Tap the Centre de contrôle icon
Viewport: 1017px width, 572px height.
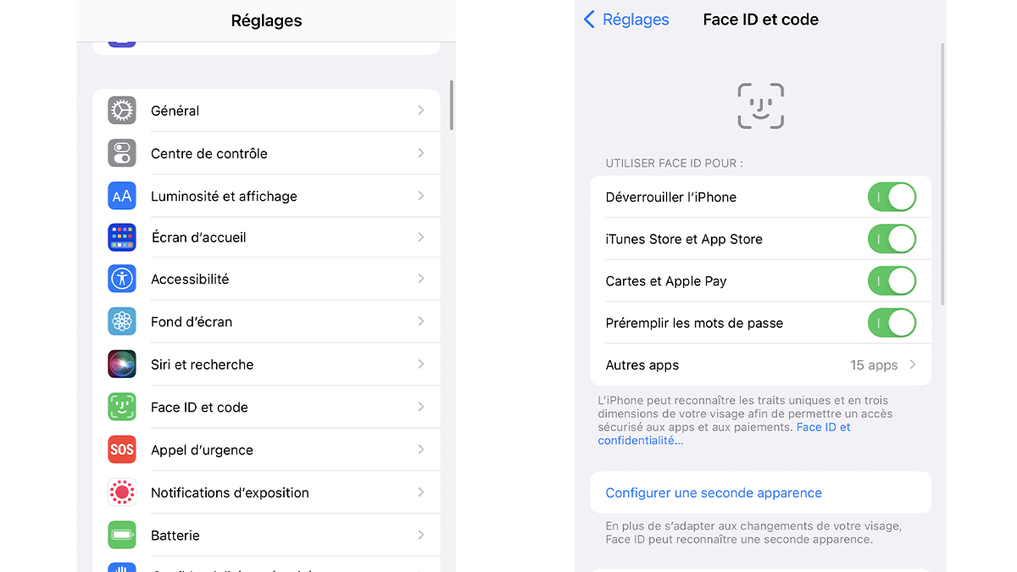pos(122,153)
